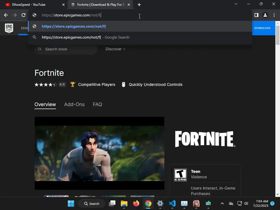Image resolution: width=280 pixels, height=210 pixels.
Task: Open Chrome side panel icon
Action: tap(256, 15)
